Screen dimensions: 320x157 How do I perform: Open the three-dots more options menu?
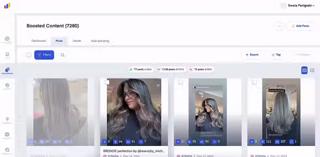coord(279,26)
